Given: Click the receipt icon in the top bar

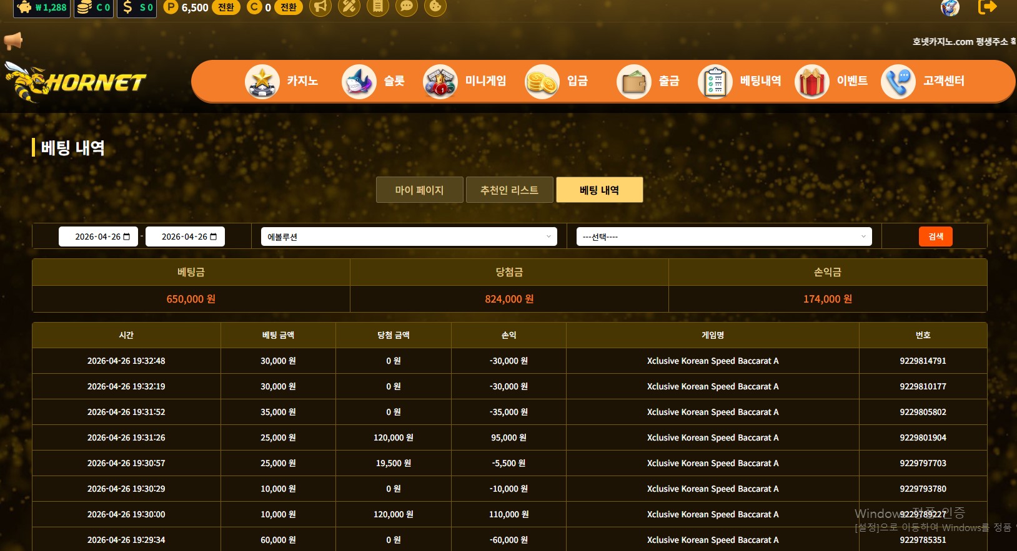Looking at the screenshot, I should (377, 7).
